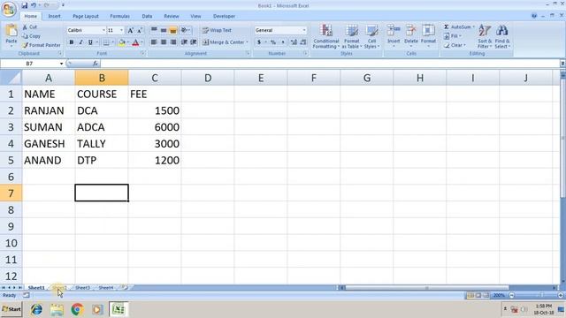Switch to the Sheet3 worksheet tab
Viewport: 566px width, 318px height.
click(x=82, y=288)
